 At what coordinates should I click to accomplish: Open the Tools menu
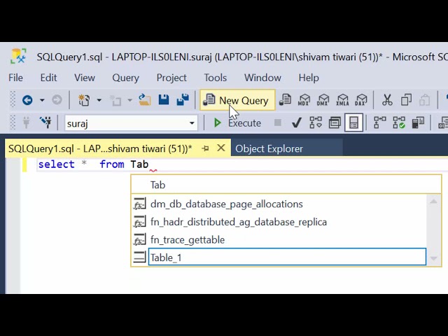215,78
